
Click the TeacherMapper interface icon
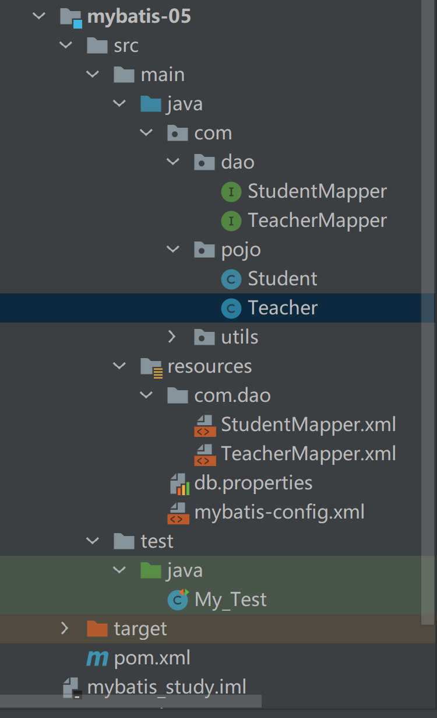(231, 220)
